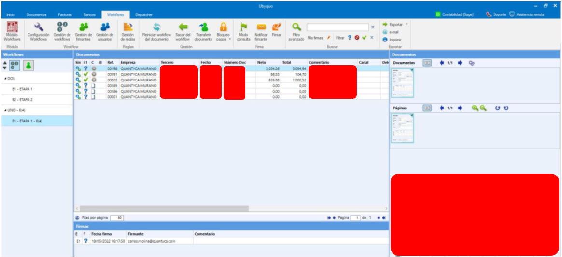
Task: Click the Página number field
Action: pos(355,217)
